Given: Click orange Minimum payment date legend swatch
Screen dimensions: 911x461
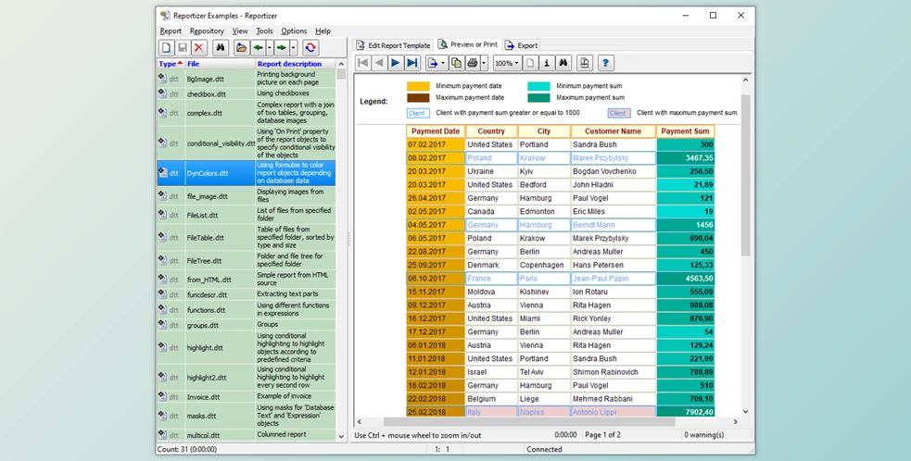Looking at the screenshot, I should (x=418, y=86).
